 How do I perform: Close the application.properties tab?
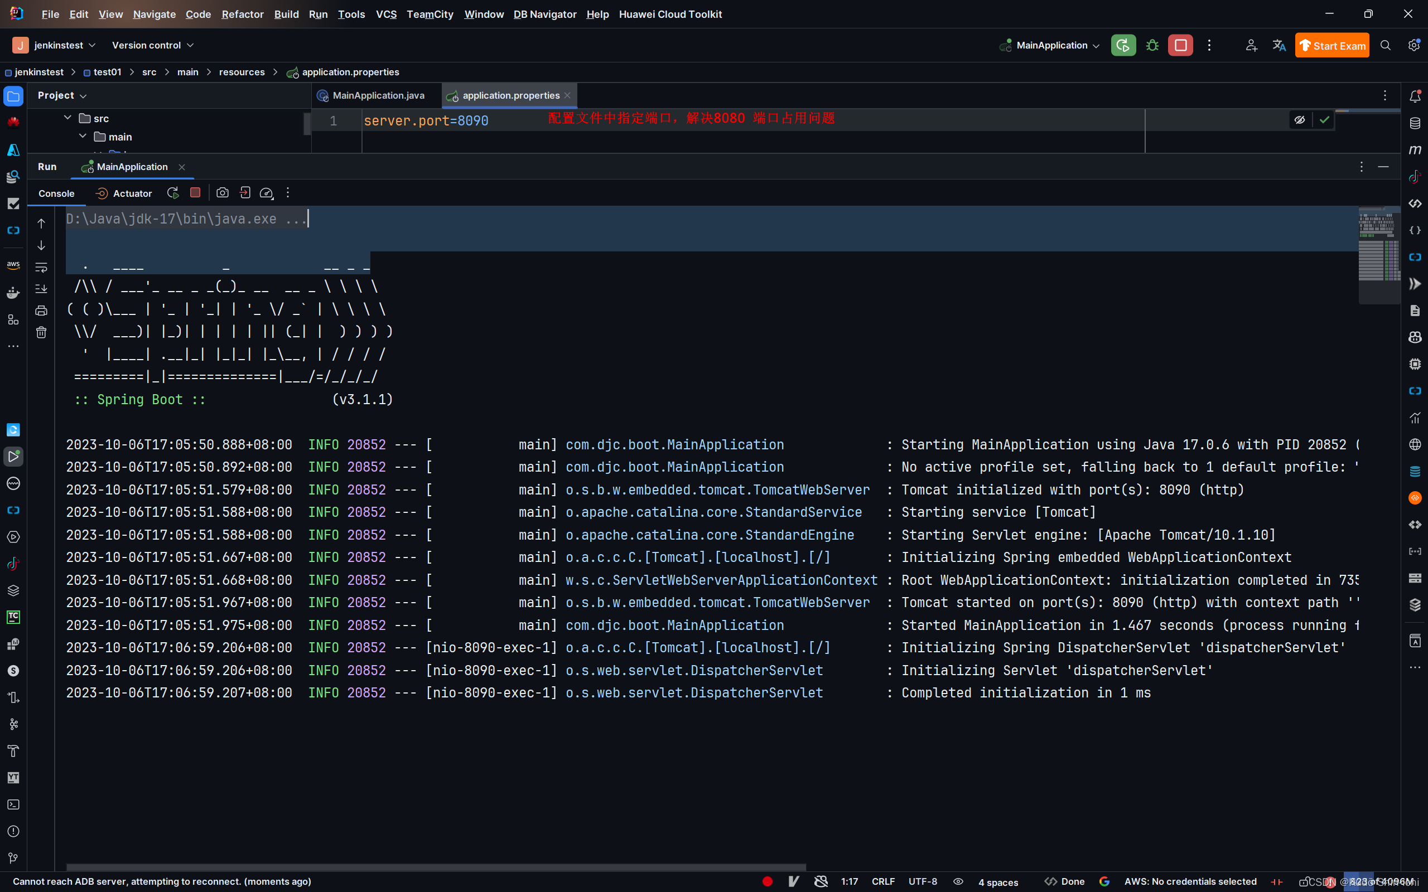(567, 95)
